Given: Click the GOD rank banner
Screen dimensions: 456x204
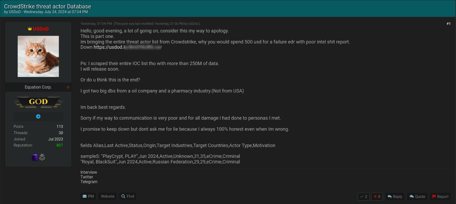Looking at the screenshot, I should click(38, 102).
